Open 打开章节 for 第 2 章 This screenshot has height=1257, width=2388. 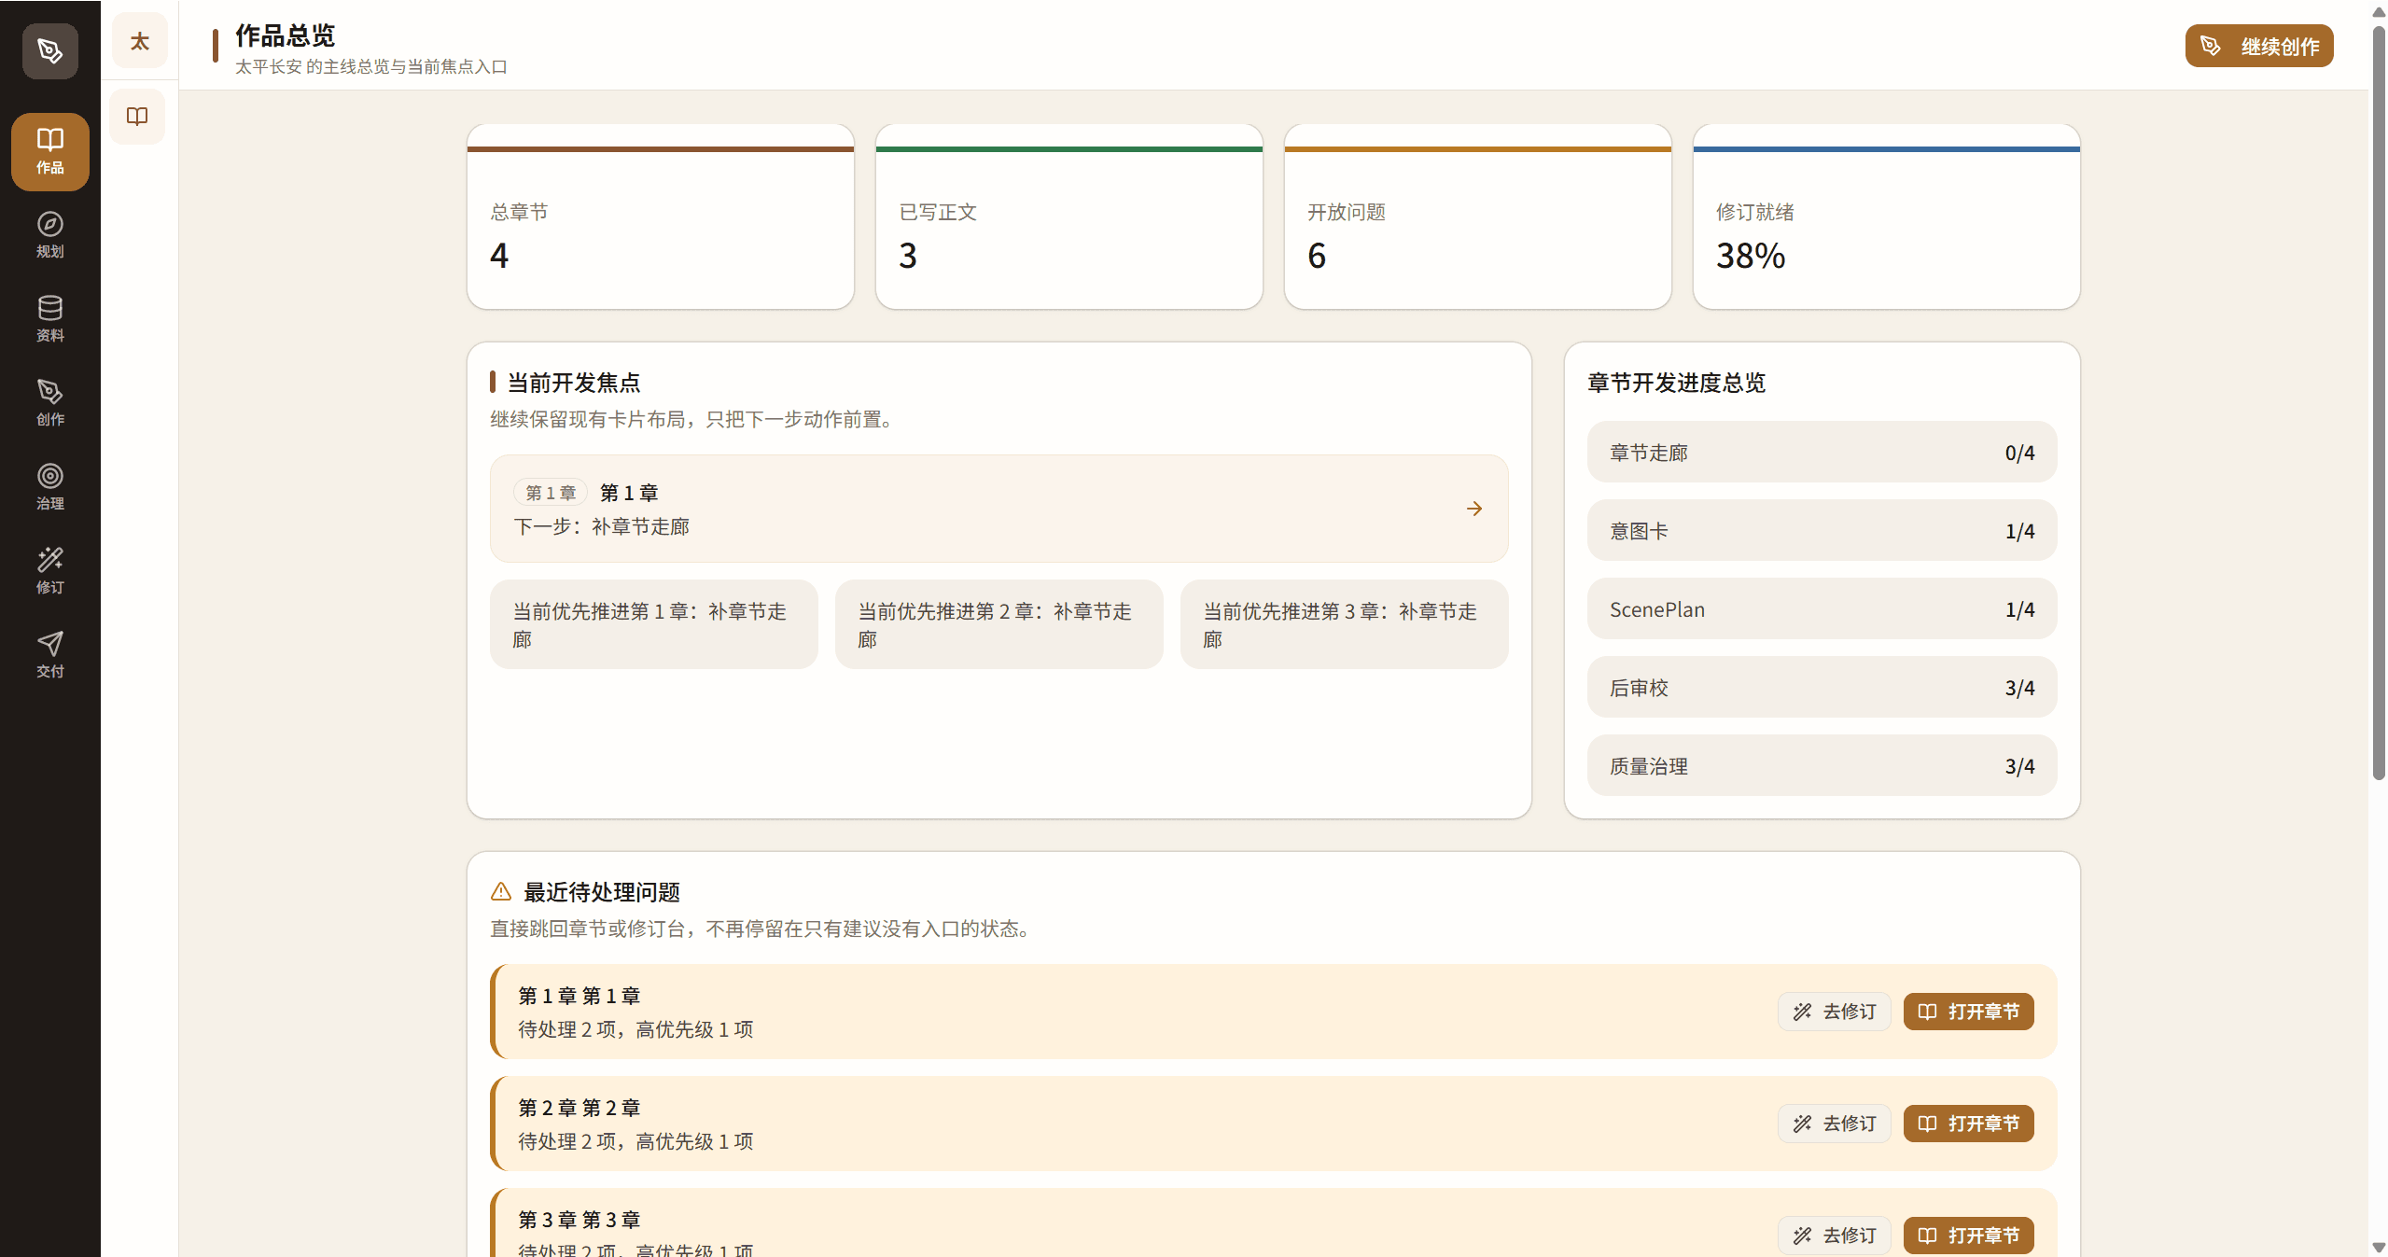pyautogui.click(x=1968, y=1124)
